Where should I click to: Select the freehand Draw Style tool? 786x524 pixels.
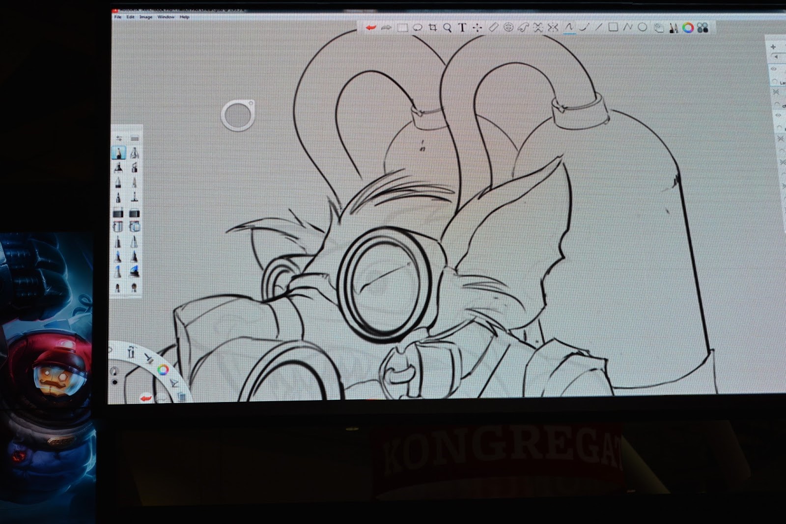pos(584,28)
